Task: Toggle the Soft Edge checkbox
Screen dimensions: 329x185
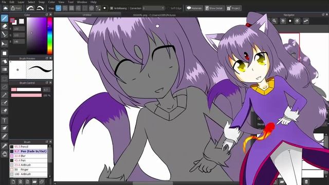Action: [168, 8]
